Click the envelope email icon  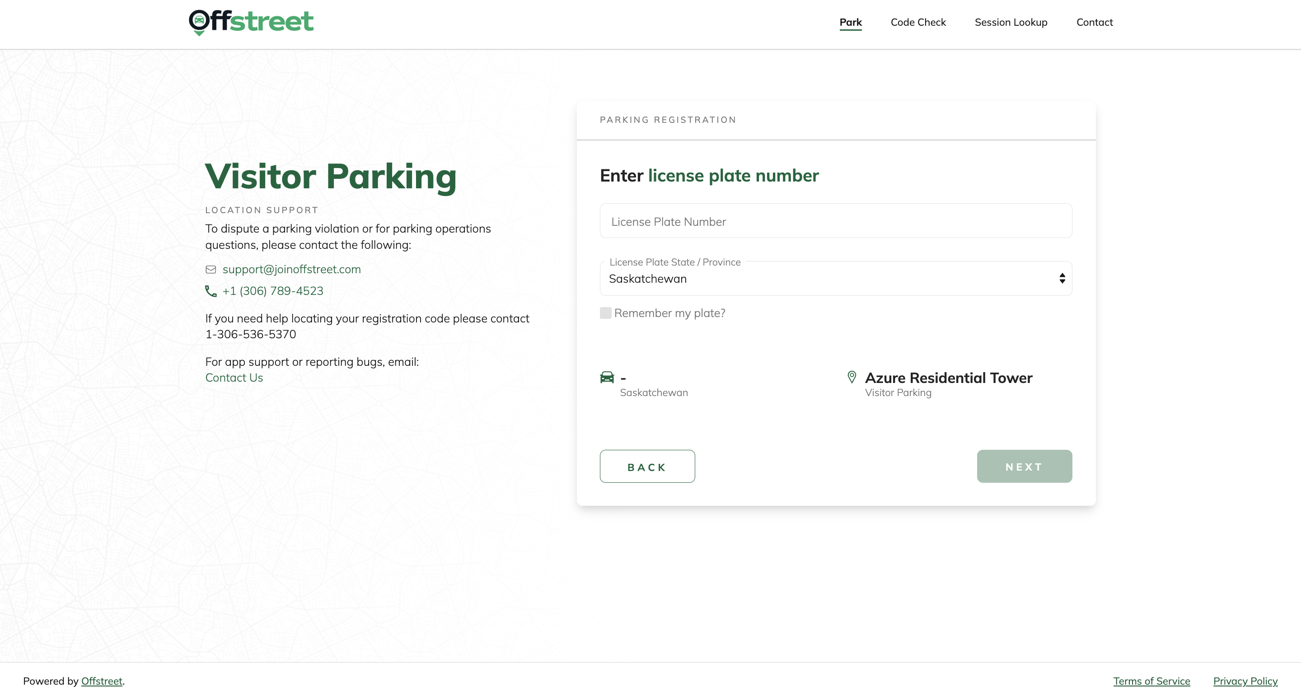pyautogui.click(x=211, y=270)
